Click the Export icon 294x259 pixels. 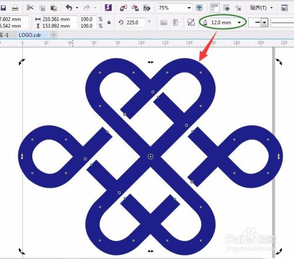[135, 8]
